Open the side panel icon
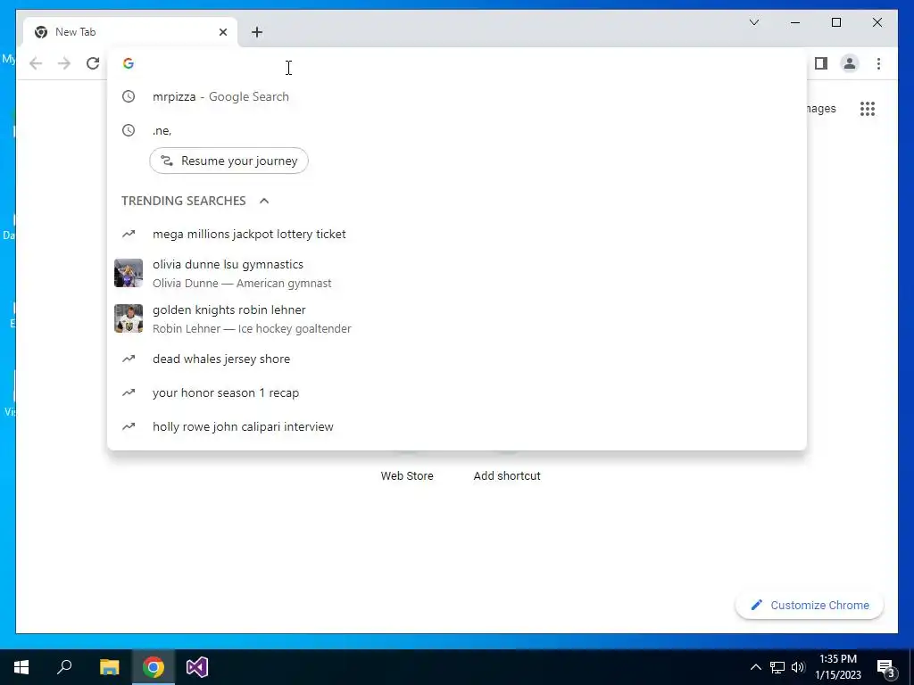The image size is (914, 685). pyautogui.click(x=821, y=63)
